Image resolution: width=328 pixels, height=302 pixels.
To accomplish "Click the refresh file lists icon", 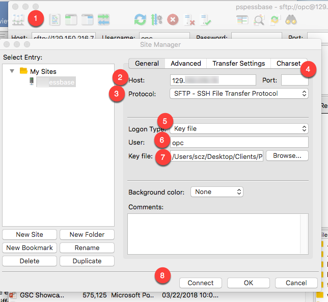I will point(140,20).
